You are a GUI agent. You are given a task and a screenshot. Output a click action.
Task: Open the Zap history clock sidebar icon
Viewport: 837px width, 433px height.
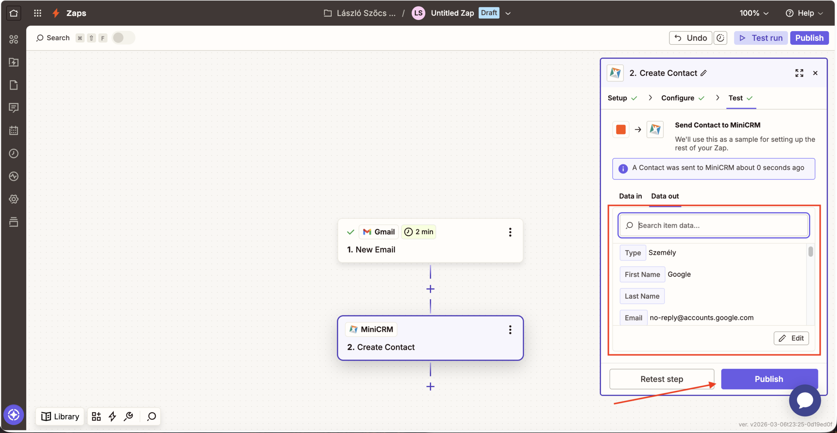pyautogui.click(x=13, y=153)
